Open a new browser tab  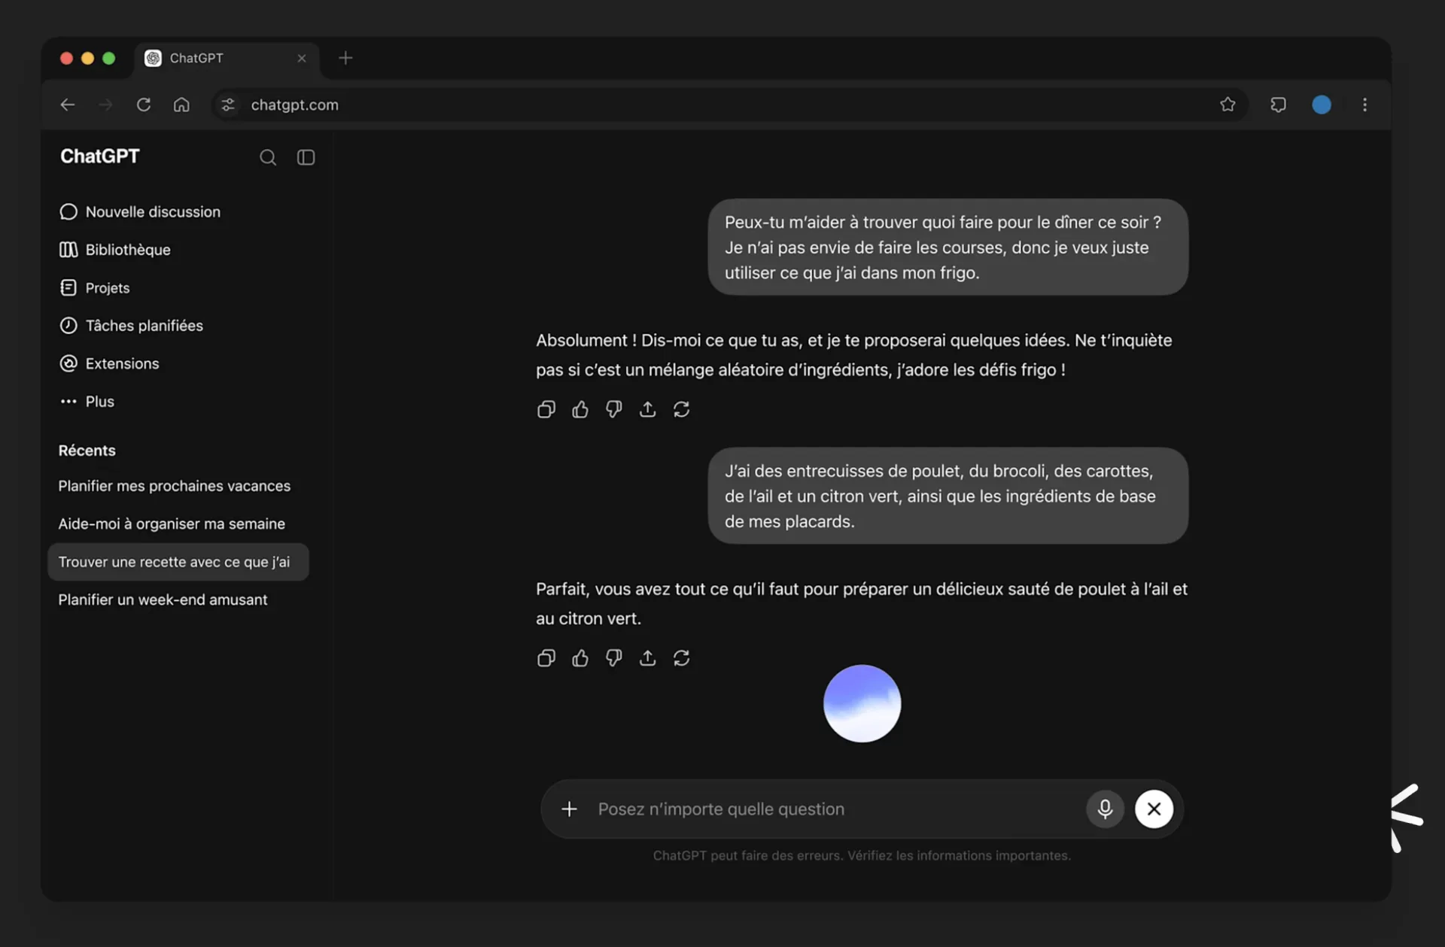tap(345, 58)
